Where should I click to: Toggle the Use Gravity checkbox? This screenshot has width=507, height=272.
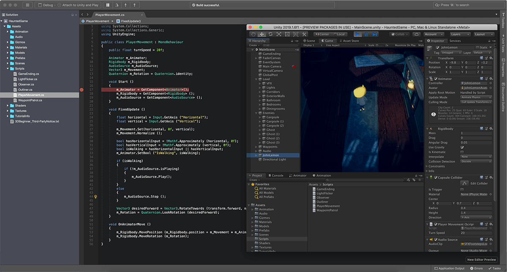[462, 147]
